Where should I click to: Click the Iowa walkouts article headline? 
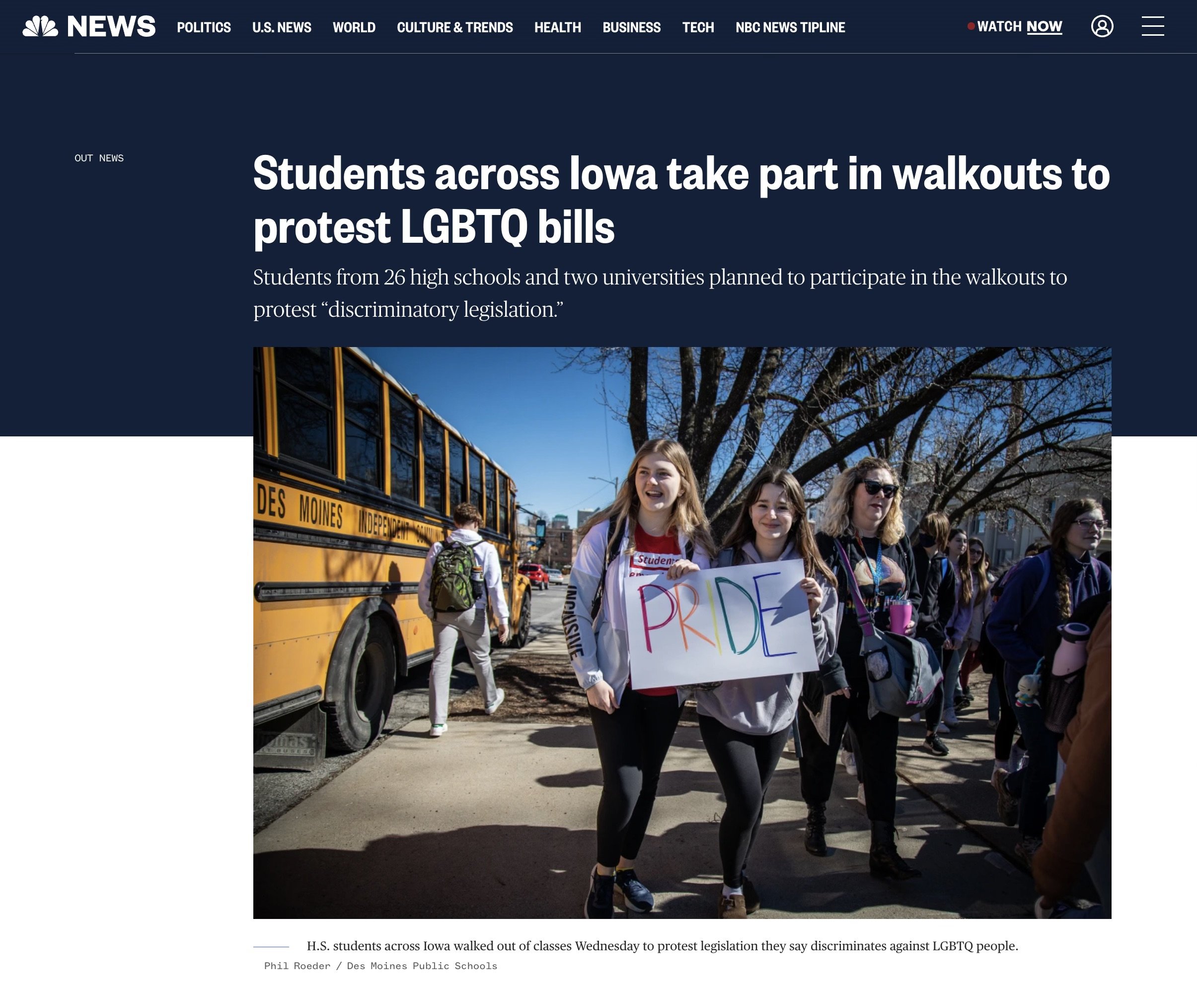pyautogui.click(x=681, y=200)
